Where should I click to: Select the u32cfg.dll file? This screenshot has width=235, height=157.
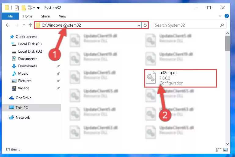(x=181, y=78)
